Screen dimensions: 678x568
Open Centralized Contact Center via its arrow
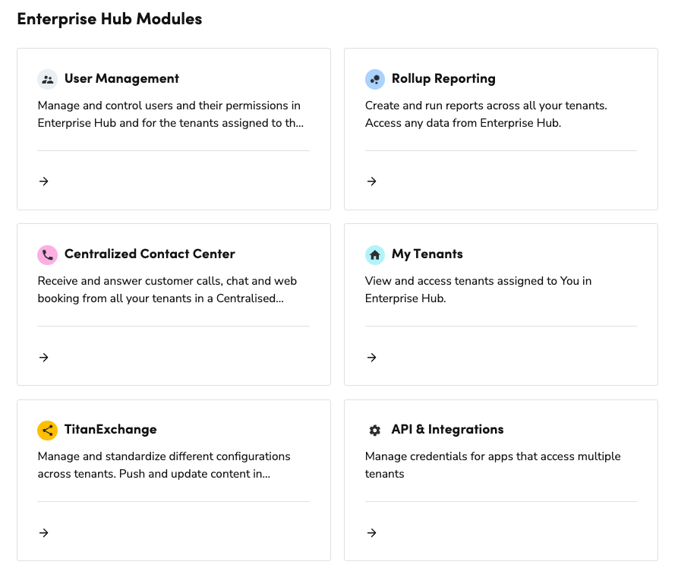click(x=43, y=357)
